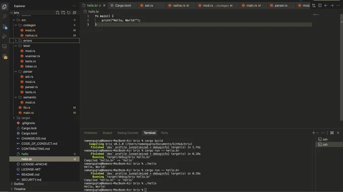Image resolution: width=343 pixels, height=192 pixels.
Task: Collapse the codegen folder
Action: pos(16,25)
